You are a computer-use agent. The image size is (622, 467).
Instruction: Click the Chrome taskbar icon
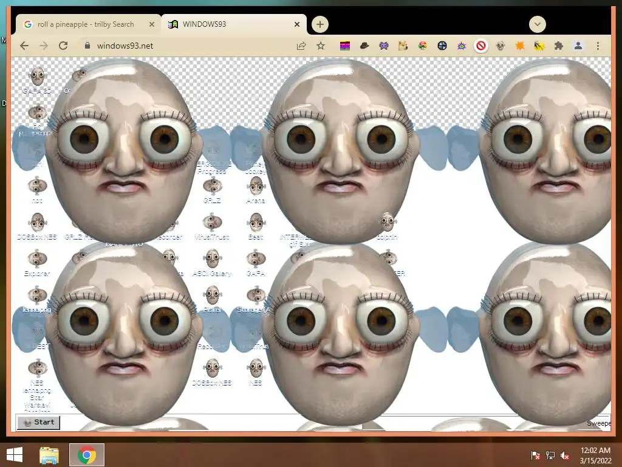click(87, 455)
